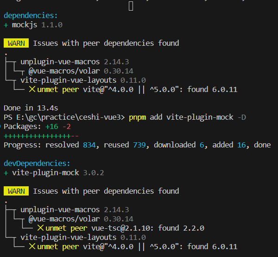Click the 'Progress:' label
Image resolution: width=278 pixels, height=257 pixels.
[x=22, y=145]
